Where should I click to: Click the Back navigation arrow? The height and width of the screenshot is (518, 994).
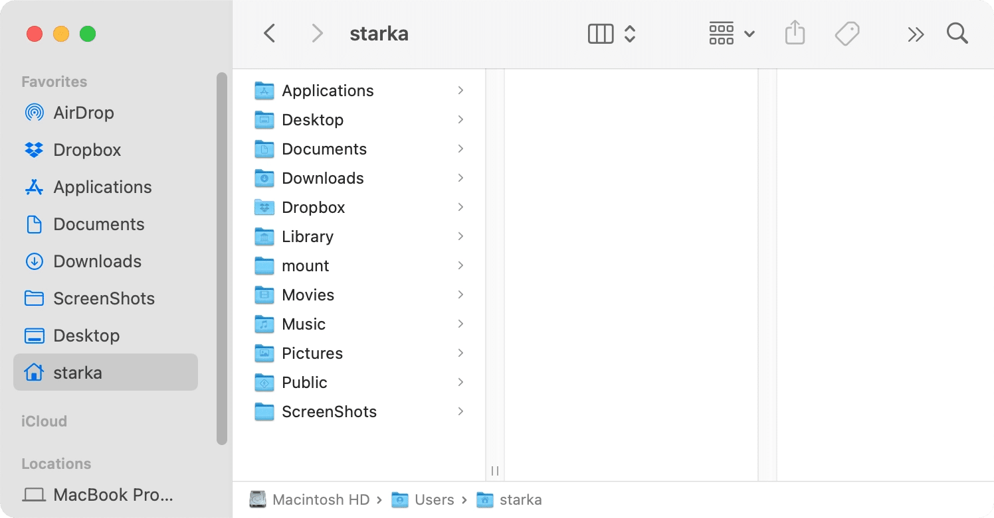tap(269, 33)
